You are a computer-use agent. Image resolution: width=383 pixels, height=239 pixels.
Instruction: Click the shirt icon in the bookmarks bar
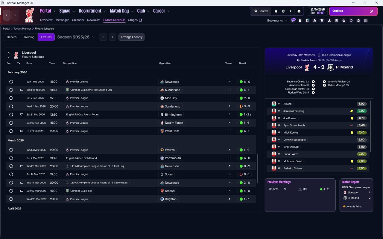pos(300,21)
